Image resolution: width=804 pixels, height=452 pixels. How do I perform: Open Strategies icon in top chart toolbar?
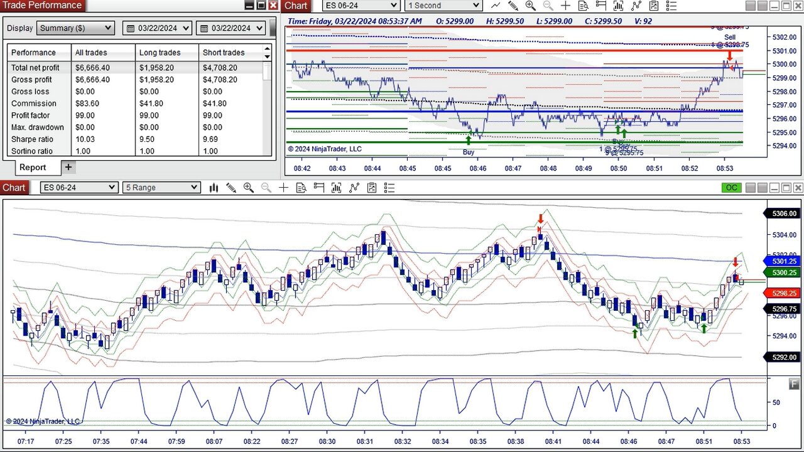[x=637, y=6]
